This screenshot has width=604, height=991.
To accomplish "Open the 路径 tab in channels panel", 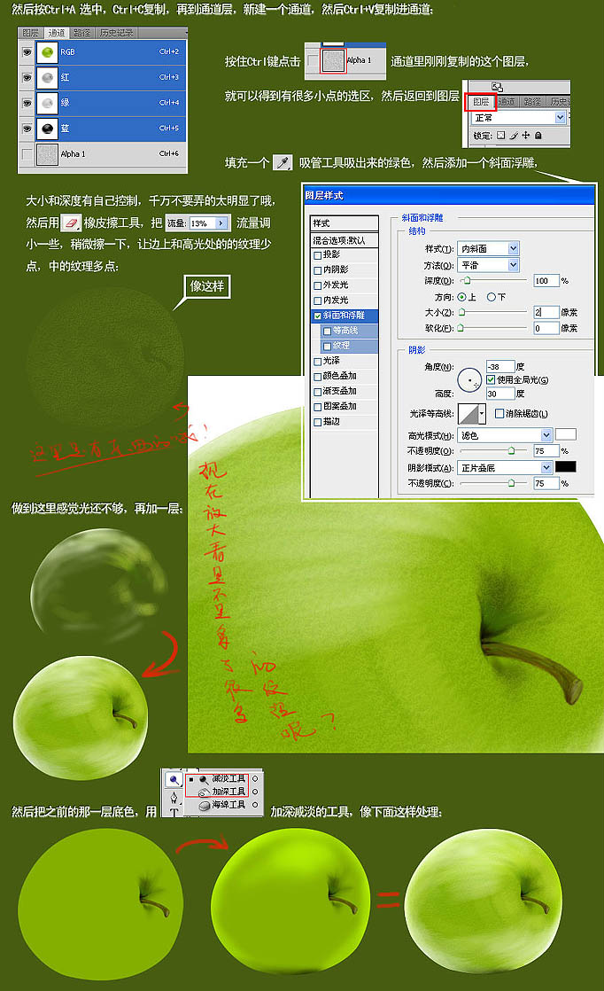I will [81, 33].
